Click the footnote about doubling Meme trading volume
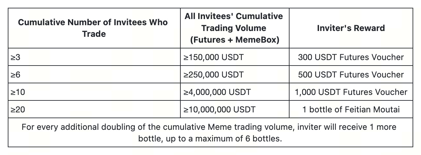 (x=209, y=127)
